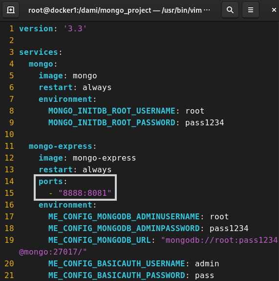Click the 'version' key on line 1
The image size is (279, 281).
[36, 29]
